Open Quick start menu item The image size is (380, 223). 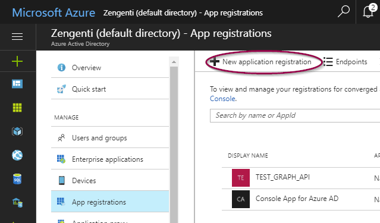pos(110,89)
